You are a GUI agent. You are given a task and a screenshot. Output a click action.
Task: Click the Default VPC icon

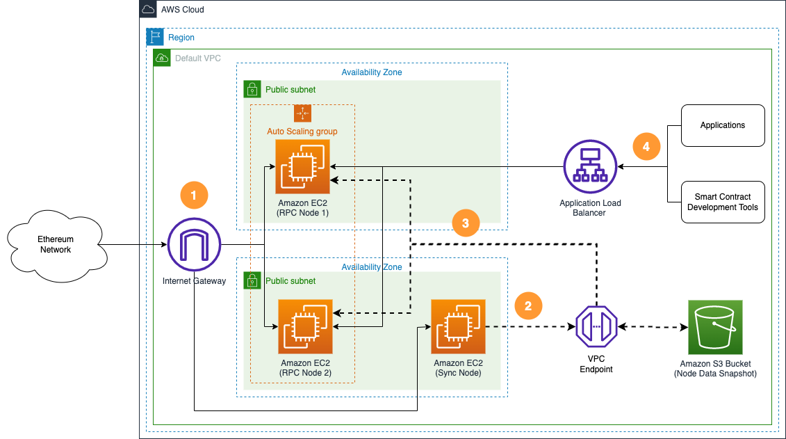tap(161, 58)
